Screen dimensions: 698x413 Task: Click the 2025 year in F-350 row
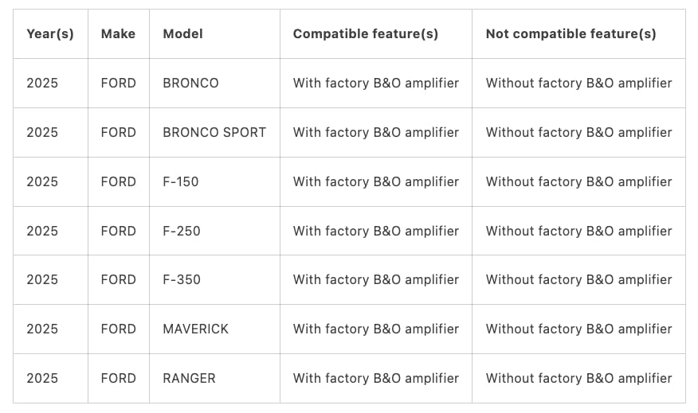pyautogui.click(x=42, y=279)
